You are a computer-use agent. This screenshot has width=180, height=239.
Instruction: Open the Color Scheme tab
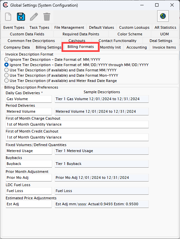click(130, 34)
